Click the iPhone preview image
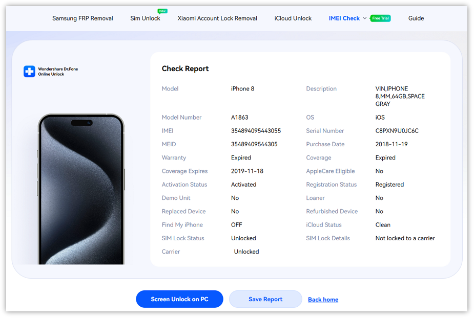474x318 pixels. [x=81, y=189]
